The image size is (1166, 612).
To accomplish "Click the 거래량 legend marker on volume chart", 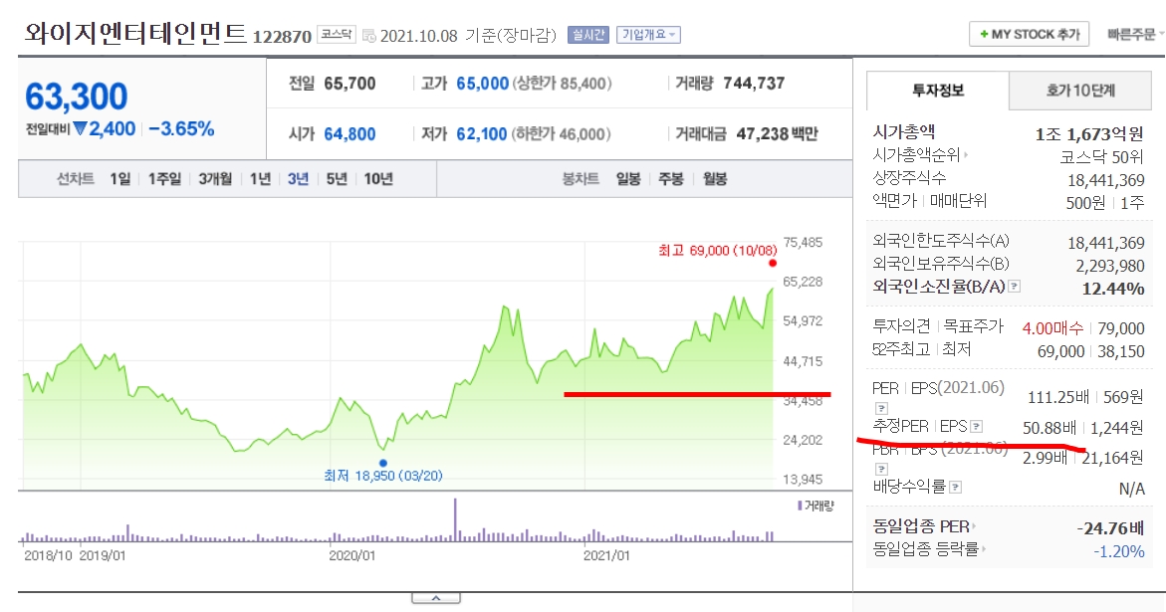I will (x=800, y=506).
